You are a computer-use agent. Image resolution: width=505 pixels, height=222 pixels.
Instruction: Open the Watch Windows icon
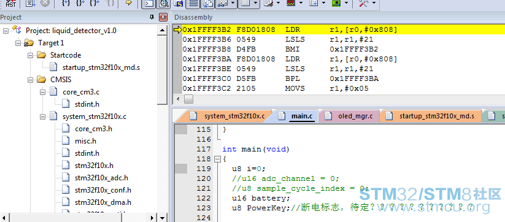pos(222,4)
